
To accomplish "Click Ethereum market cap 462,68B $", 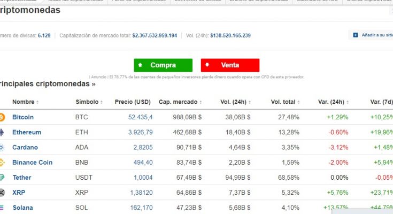I will click(x=187, y=132).
